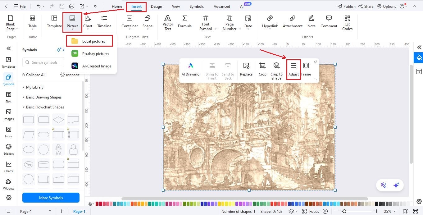Open the Advanced tab

click(x=222, y=6)
